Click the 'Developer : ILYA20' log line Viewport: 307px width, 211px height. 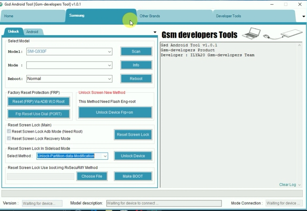[208, 55]
